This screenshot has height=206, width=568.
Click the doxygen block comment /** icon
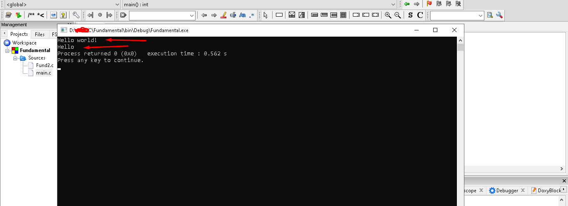click(x=31, y=15)
